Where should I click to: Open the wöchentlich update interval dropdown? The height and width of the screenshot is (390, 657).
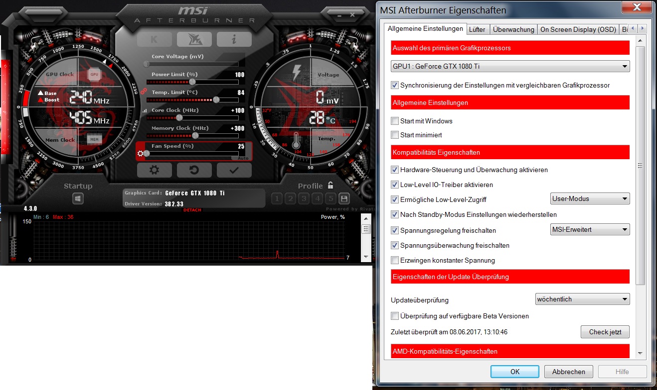582,299
